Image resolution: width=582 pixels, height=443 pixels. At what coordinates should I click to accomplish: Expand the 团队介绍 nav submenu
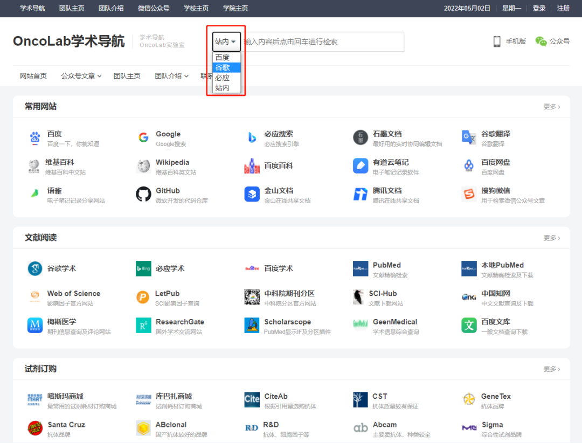[171, 76]
